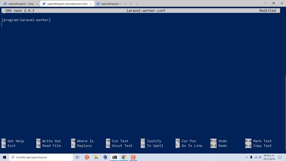
Task: Open the network status tray icon
Action: coord(256,157)
